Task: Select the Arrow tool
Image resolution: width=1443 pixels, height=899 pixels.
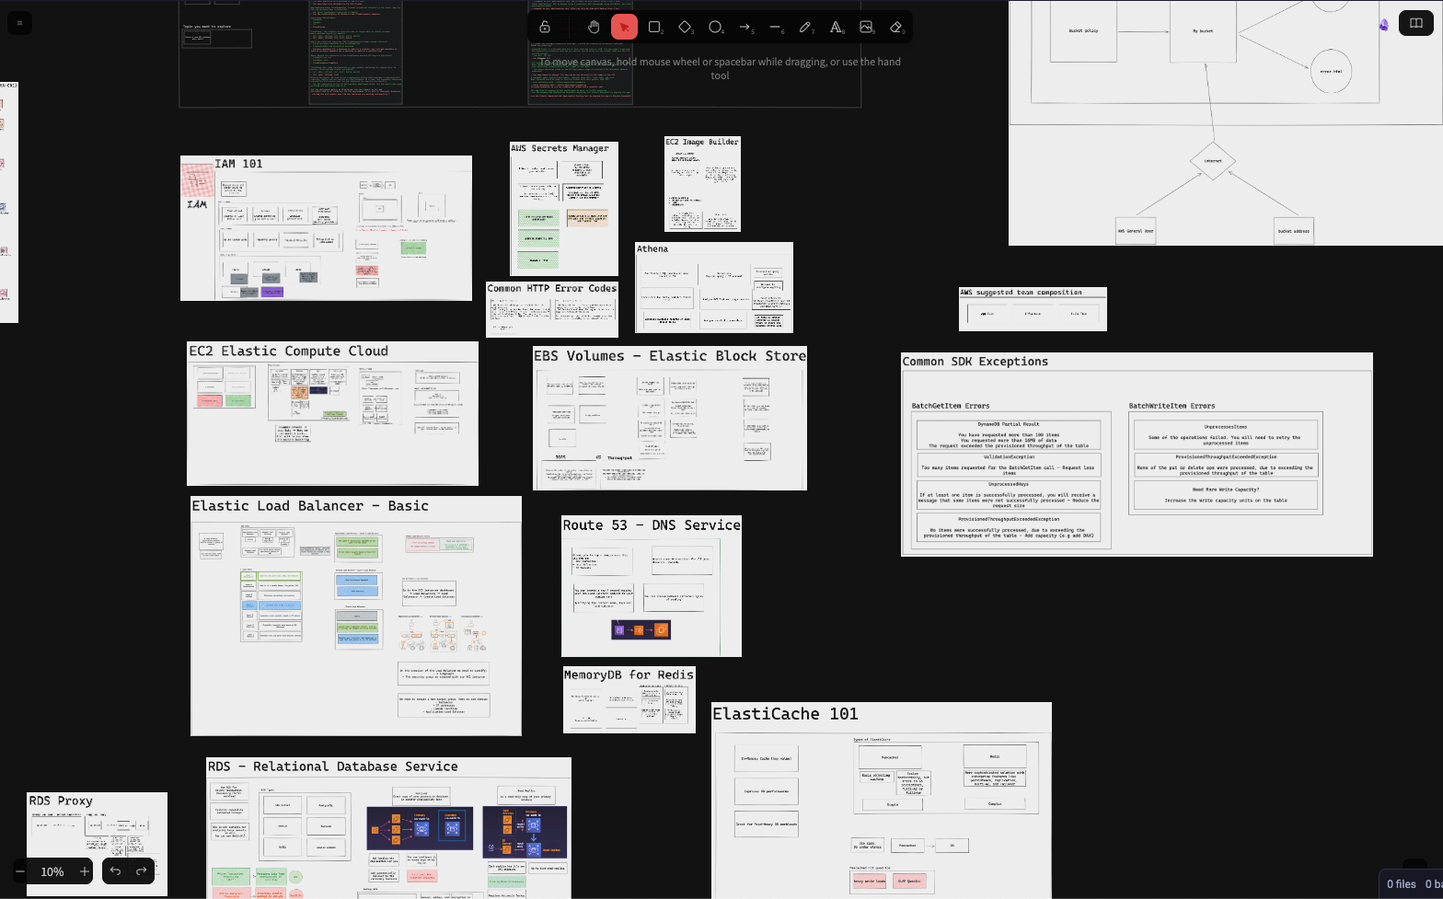Action: click(x=745, y=27)
